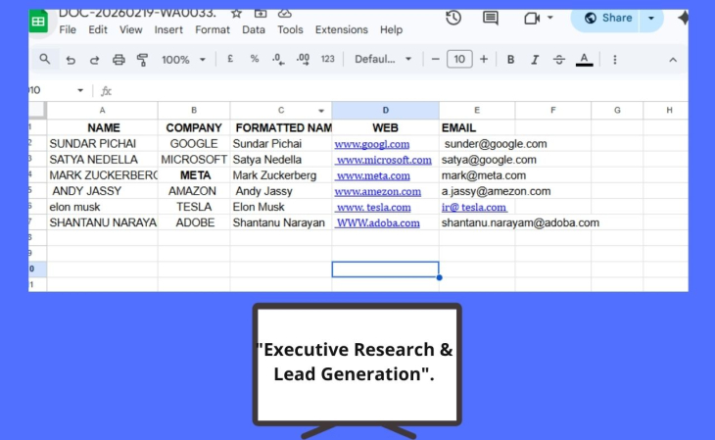Image resolution: width=715 pixels, height=440 pixels.
Task: Undo the last action
Action: pyautogui.click(x=71, y=60)
